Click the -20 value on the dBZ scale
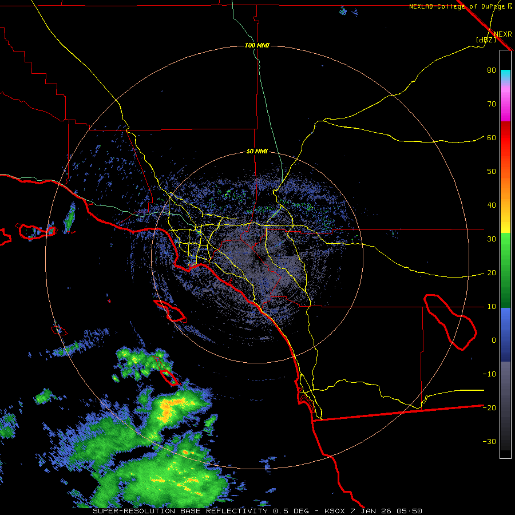 coord(489,408)
